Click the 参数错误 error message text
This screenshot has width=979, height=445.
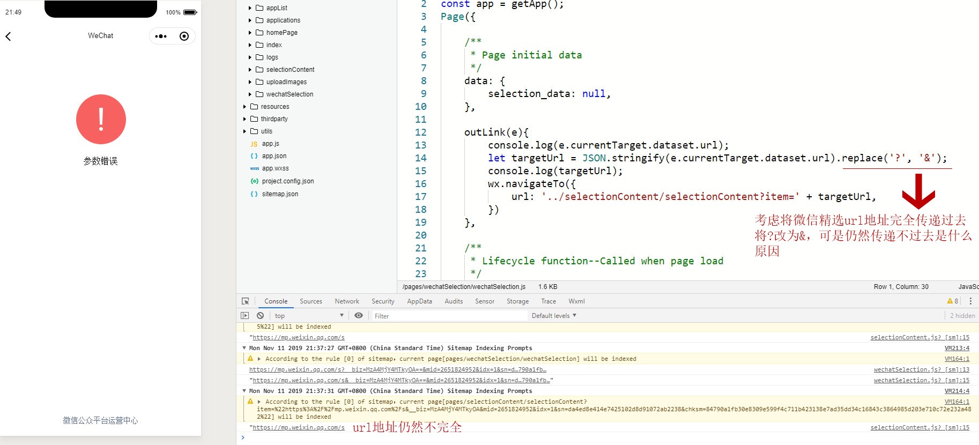[x=100, y=161]
